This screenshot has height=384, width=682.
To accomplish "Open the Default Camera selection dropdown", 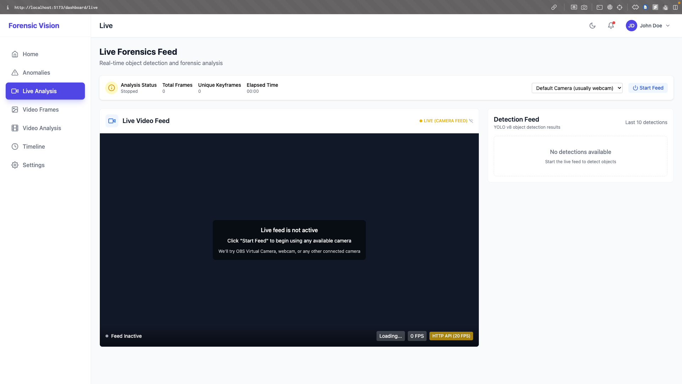I will (577, 88).
